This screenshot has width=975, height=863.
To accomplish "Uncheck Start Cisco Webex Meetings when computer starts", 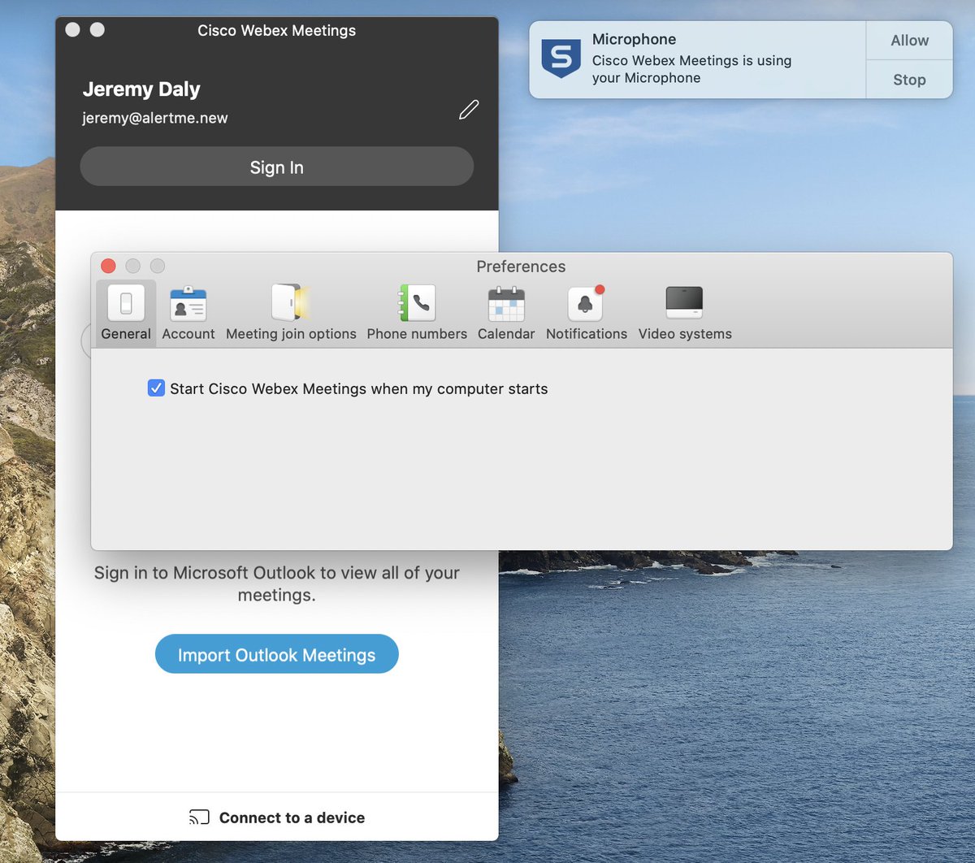I will [x=156, y=388].
